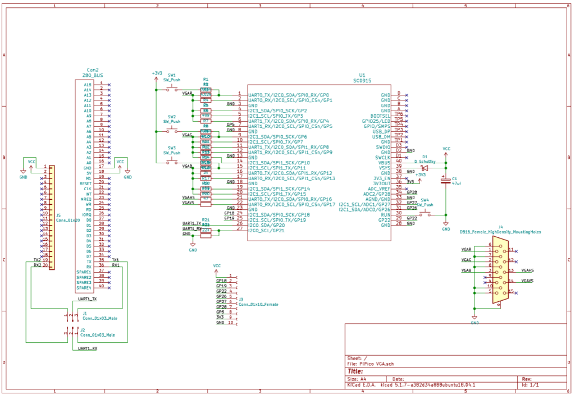Screen dimensions: 575x395
Task: Select the UART1_TX net label near J1
Action: (87, 299)
